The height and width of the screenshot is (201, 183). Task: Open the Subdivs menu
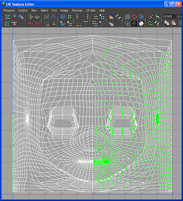coord(23,11)
